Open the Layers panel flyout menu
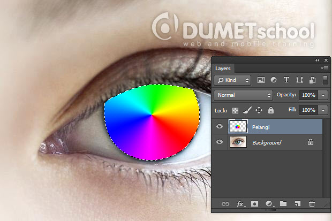 [x=325, y=68]
